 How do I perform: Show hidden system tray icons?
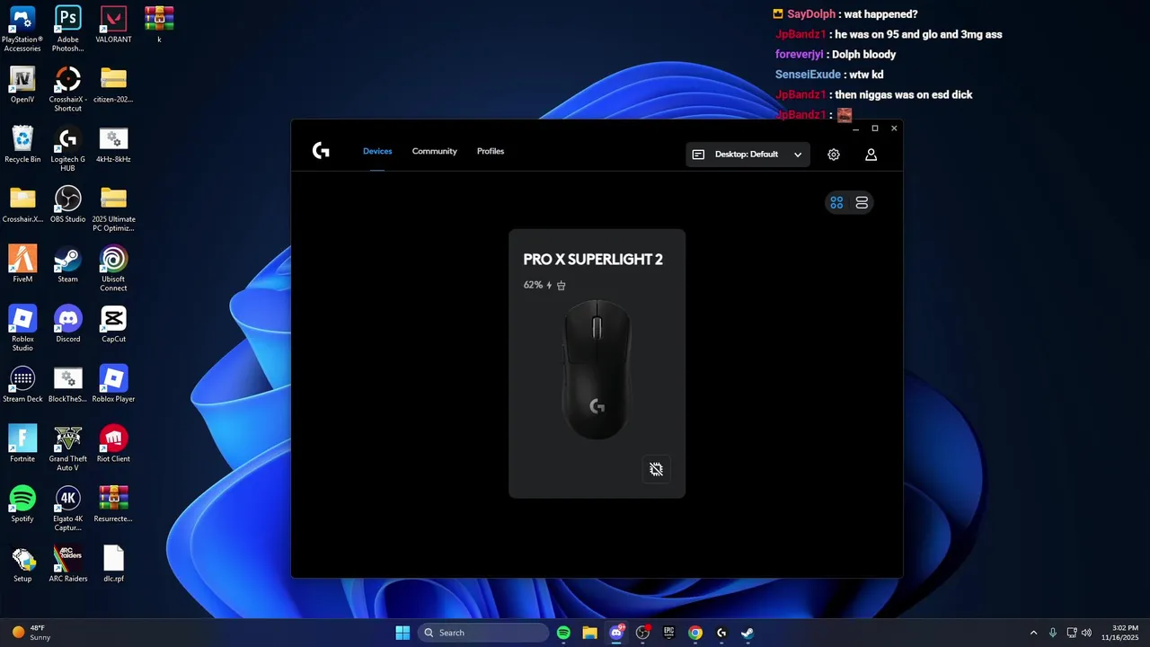tap(1033, 633)
